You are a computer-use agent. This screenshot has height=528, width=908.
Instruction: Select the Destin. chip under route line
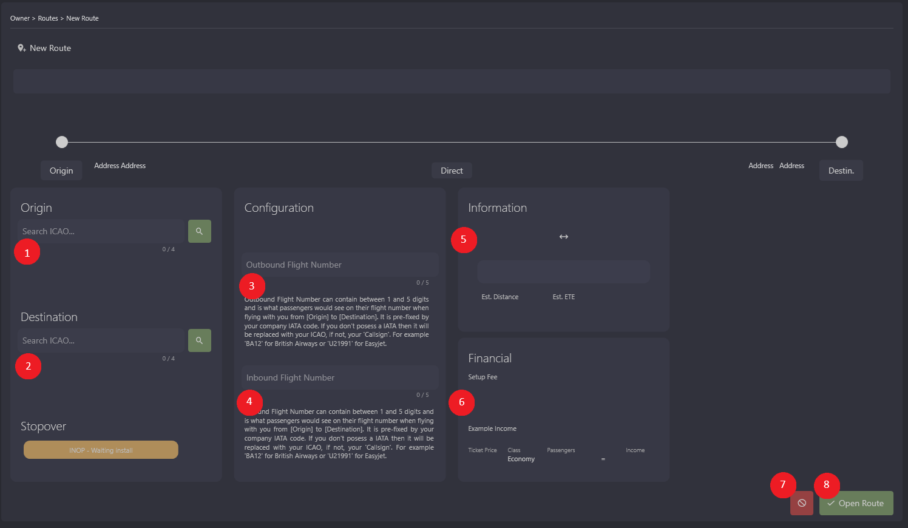[841, 171]
